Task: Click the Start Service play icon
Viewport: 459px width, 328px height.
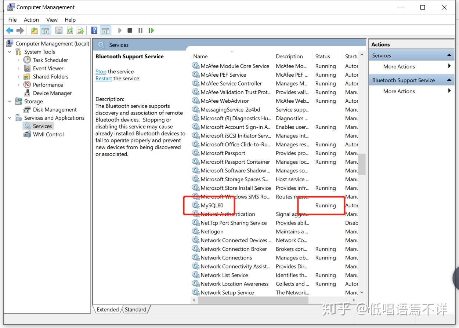Action: tap(120, 30)
